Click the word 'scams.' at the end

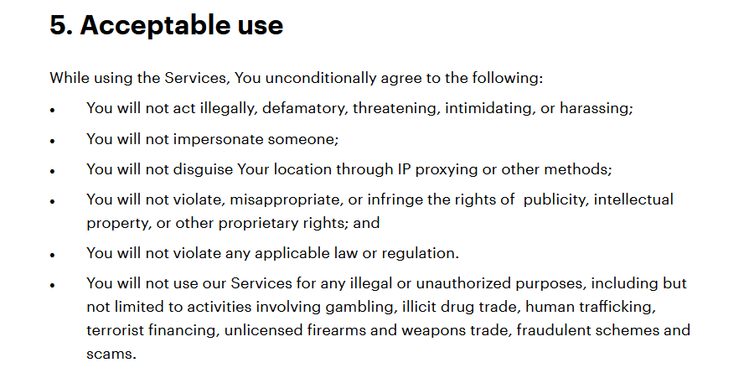(111, 355)
